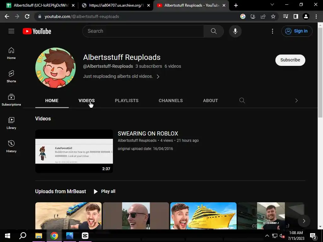The image size is (323, 242).
Task: Switch to the archive.org browser tab
Action: click(x=115, y=5)
